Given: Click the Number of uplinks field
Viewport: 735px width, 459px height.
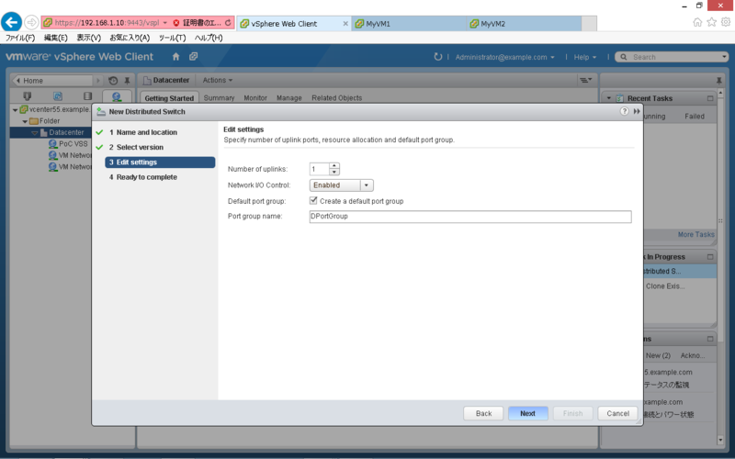Looking at the screenshot, I should click(x=319, y=169).
